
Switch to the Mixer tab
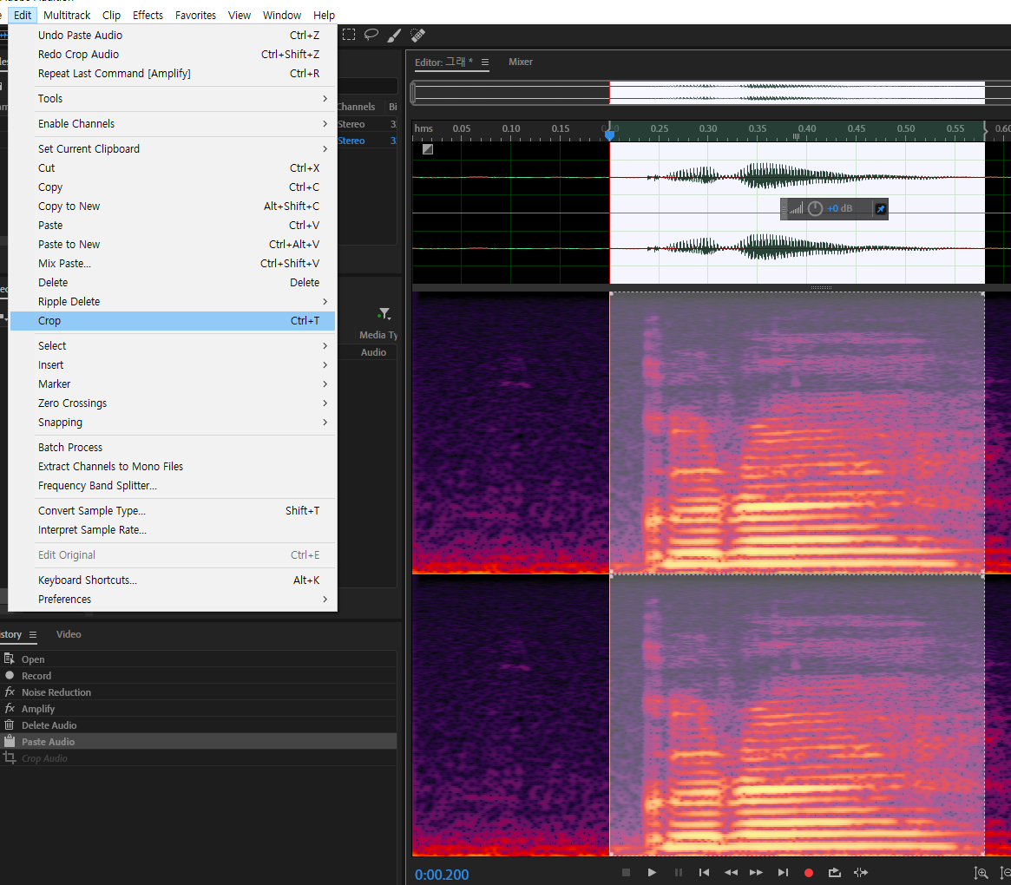pos(521,62)
